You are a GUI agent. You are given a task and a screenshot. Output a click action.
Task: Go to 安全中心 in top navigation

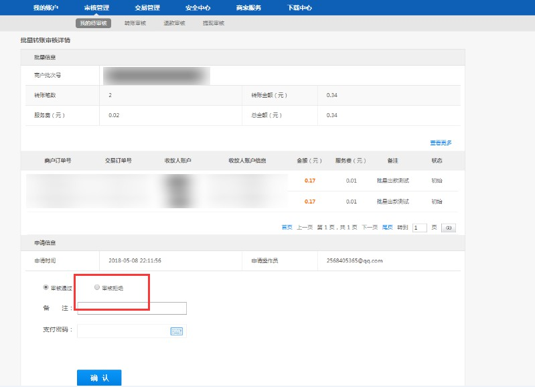[x=198, y=7]
